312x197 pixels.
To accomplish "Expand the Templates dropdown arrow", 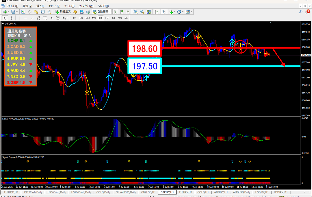I will coord(191,12).
